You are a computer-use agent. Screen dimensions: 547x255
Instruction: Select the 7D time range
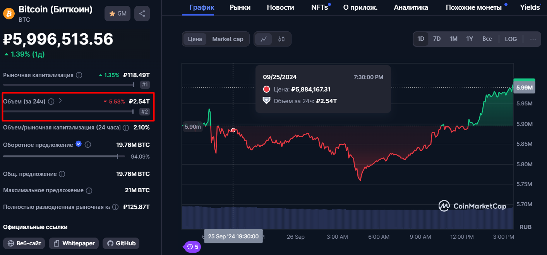coord(437,39)
